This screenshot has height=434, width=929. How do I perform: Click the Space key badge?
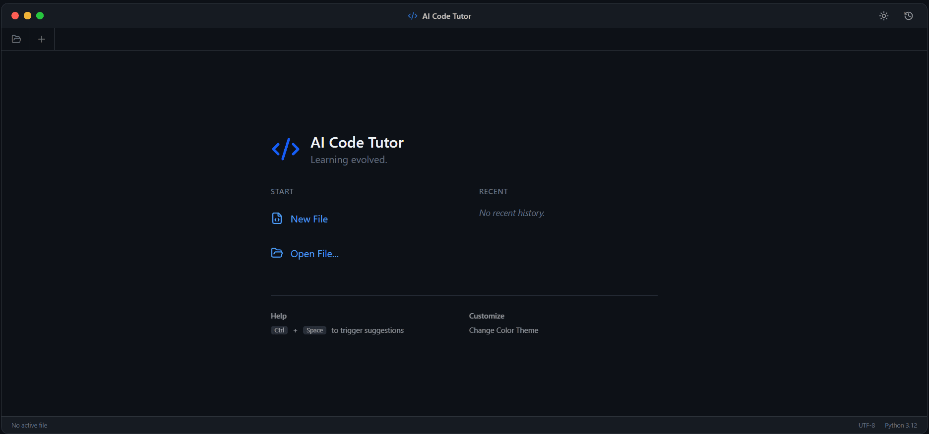point(314,330)
